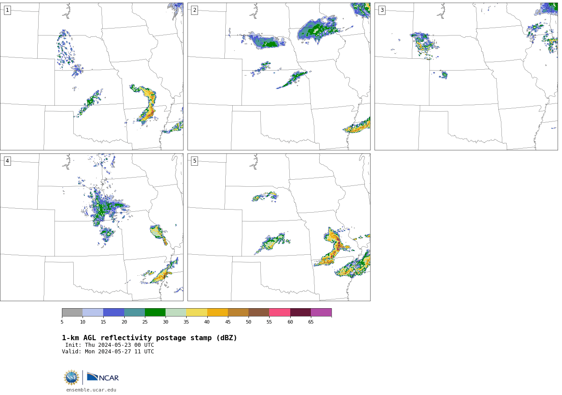The width and height of the screenshot is (562, 395).
Task: Click the colorbar tick label '65'
Action: (311, 322)
